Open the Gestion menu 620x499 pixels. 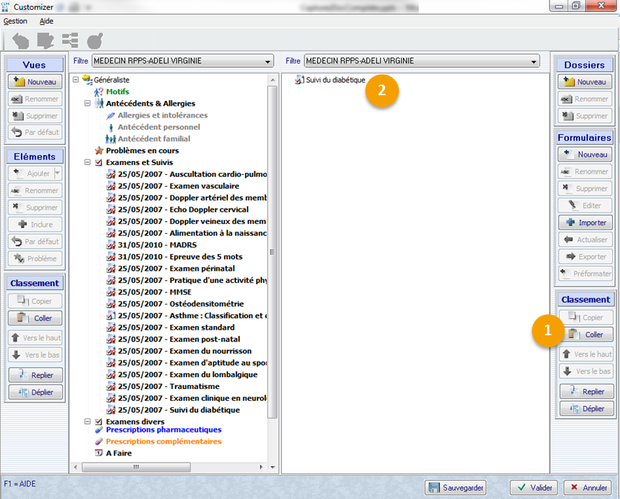(x=15, y=22)
